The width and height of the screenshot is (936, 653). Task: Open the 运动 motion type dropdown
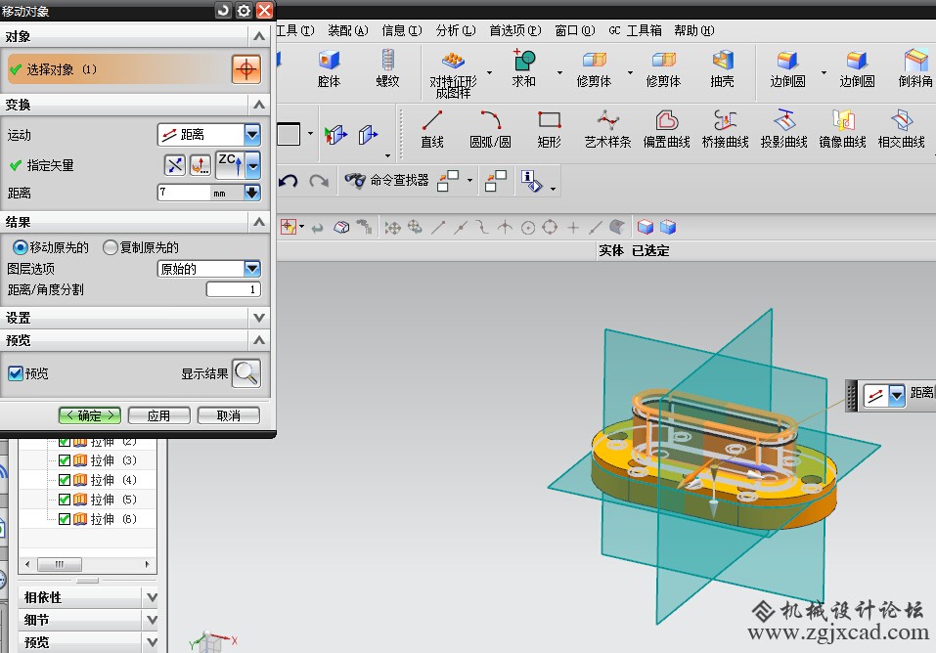[x=252, y=135]
